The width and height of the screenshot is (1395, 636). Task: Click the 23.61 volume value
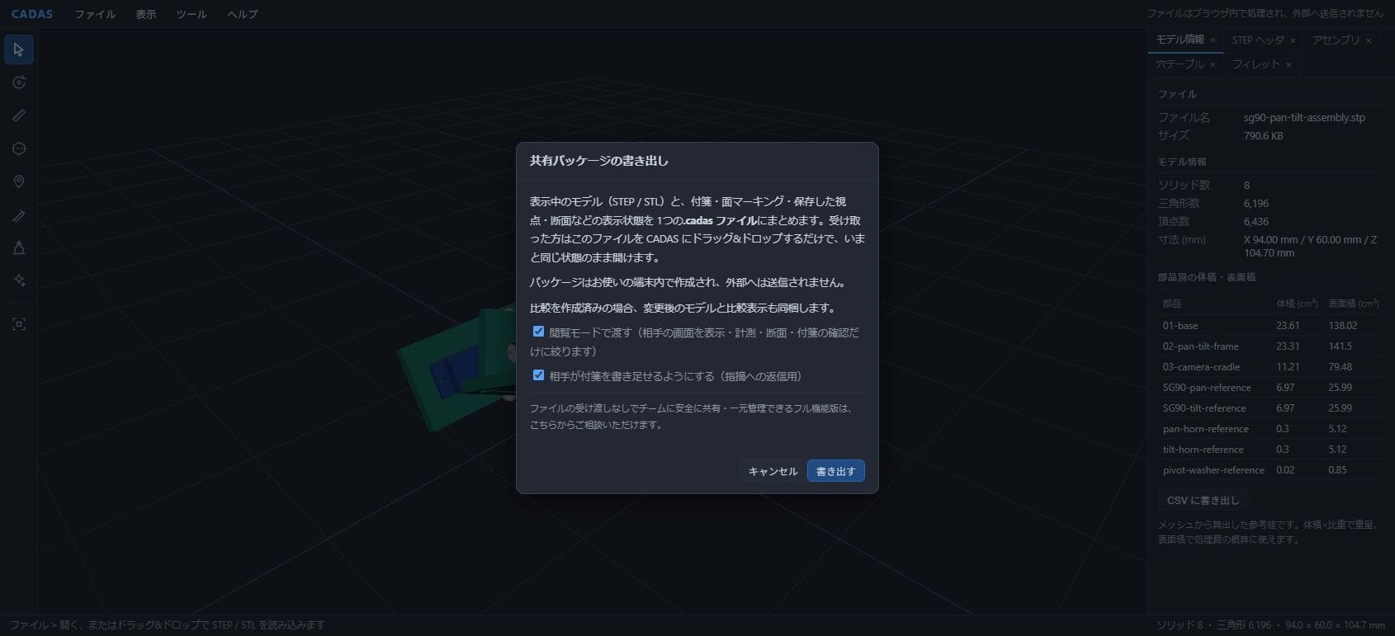point(1288,326)
